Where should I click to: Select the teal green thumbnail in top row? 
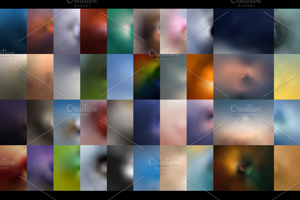[x=120, y=31]
